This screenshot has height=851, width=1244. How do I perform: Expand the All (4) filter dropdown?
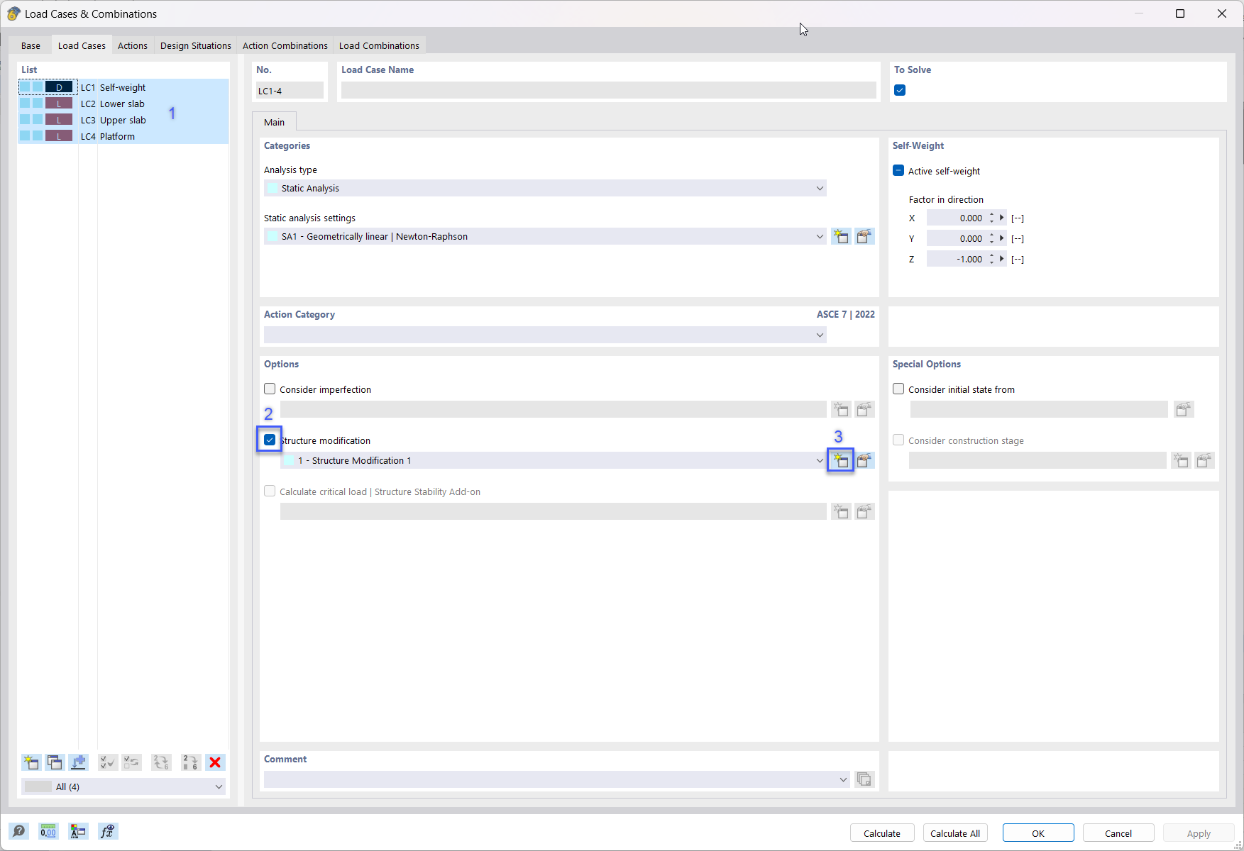219,786
